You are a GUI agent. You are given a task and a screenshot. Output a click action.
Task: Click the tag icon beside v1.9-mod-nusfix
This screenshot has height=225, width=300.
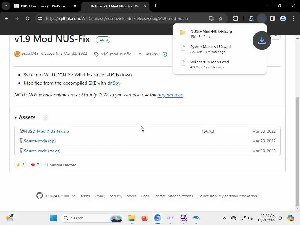click(96, 54)
